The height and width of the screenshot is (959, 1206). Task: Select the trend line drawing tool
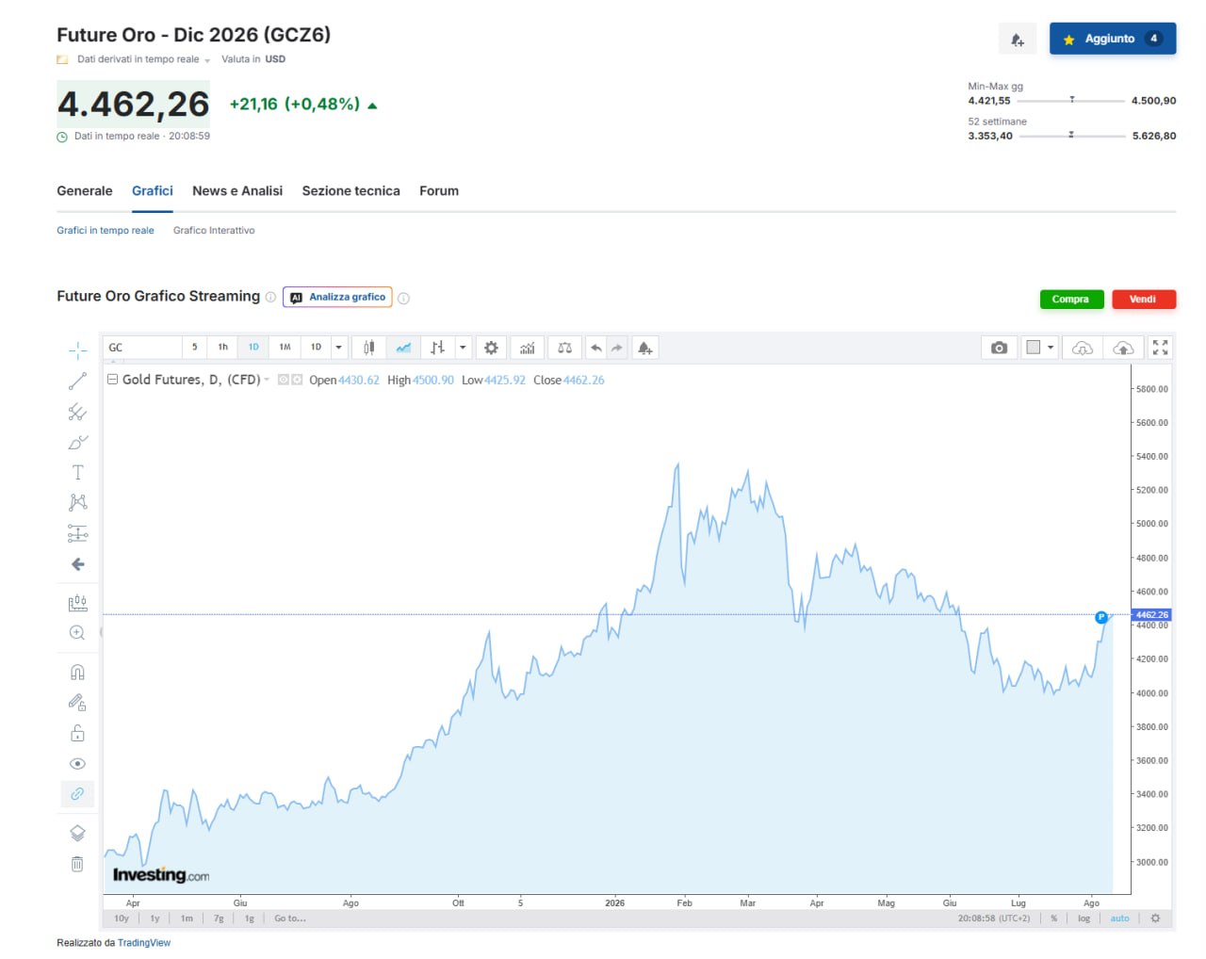(77, 382)
